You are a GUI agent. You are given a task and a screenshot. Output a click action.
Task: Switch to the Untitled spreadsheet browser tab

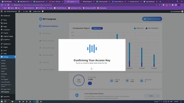click(103, 2)
